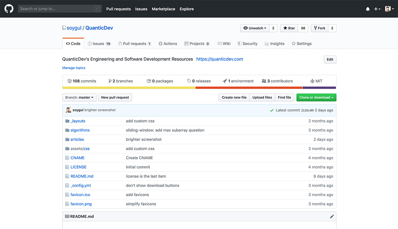Click the Manage topics link
The image size is (398, 229).
(74, 68)
